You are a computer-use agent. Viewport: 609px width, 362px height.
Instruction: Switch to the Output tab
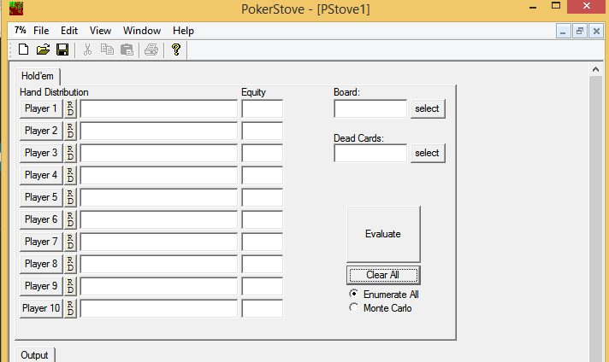[35, 354]
